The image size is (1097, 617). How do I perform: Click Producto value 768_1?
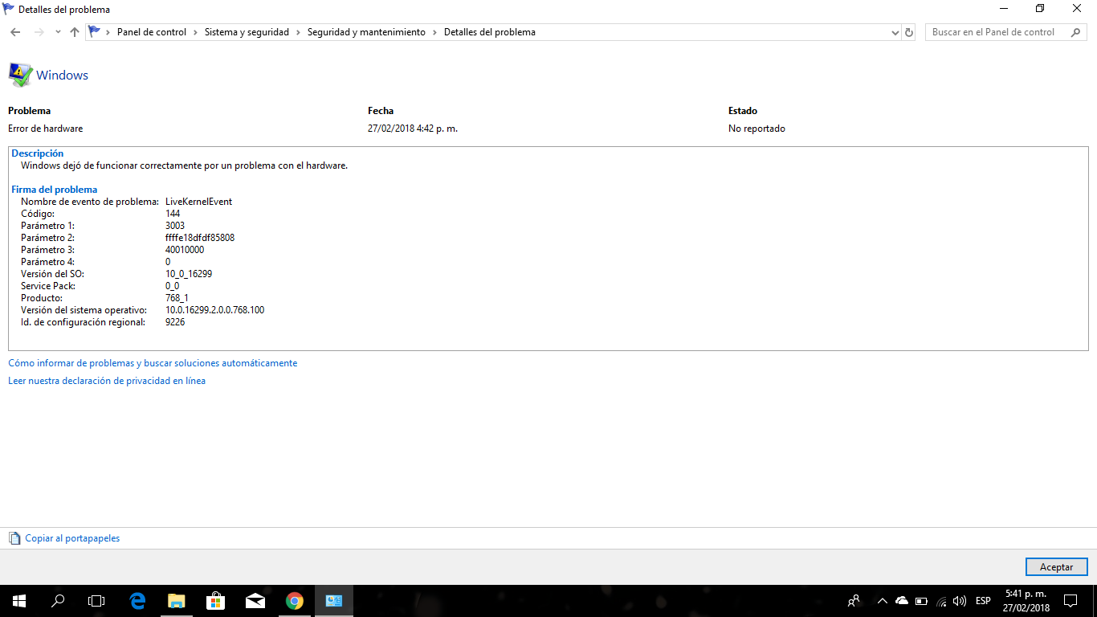[177, 298]
